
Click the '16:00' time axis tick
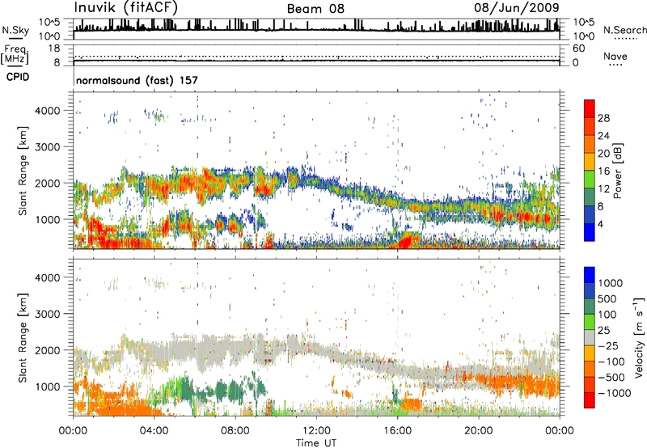click(x=397, y=431)
